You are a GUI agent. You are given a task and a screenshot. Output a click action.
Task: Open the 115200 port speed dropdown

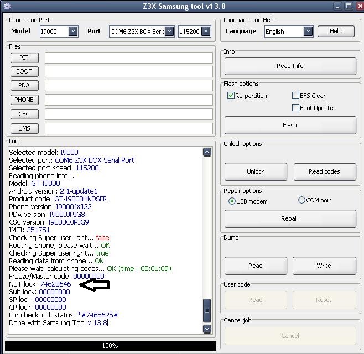(206, 31)
